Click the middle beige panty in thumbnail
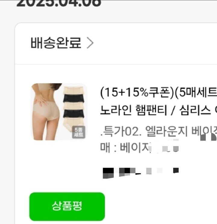The height and width of the screenshot is (224, 217). tap(74, 106)
